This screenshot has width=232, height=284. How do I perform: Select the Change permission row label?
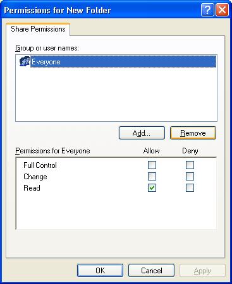pyautogui.click(x=35, y=177)
